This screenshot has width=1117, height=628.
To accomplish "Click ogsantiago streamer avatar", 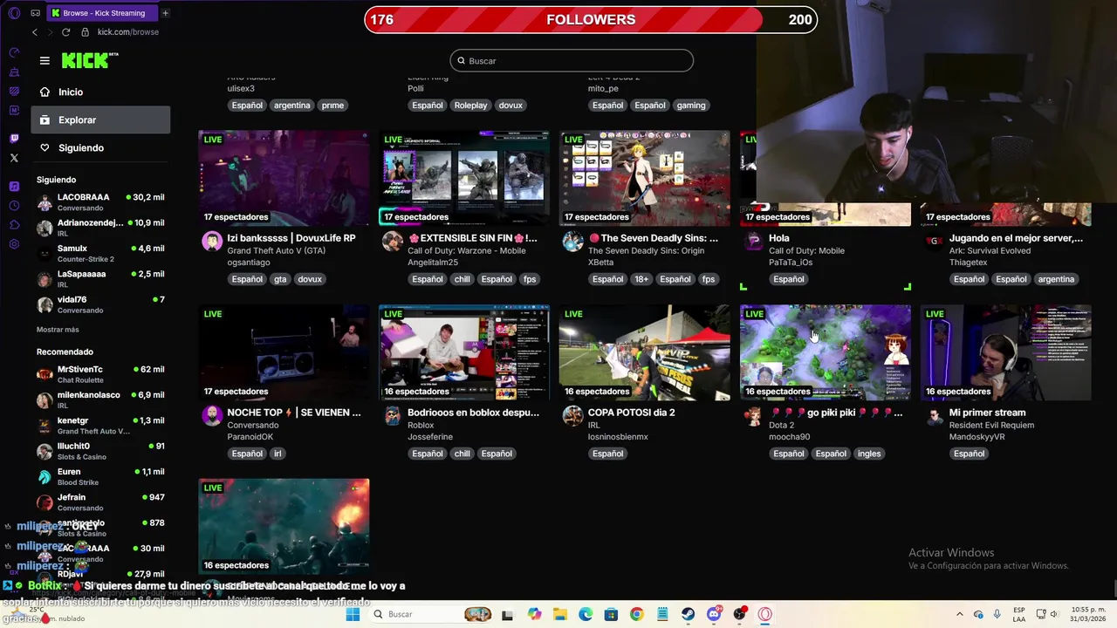I will [212, 242].
